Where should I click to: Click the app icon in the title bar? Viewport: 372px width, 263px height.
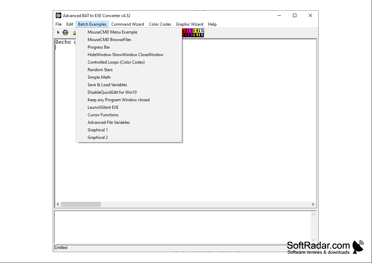pos(59,15)
